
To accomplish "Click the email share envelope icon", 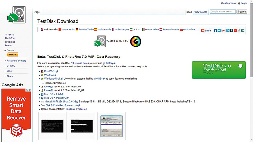I will 243,30.
